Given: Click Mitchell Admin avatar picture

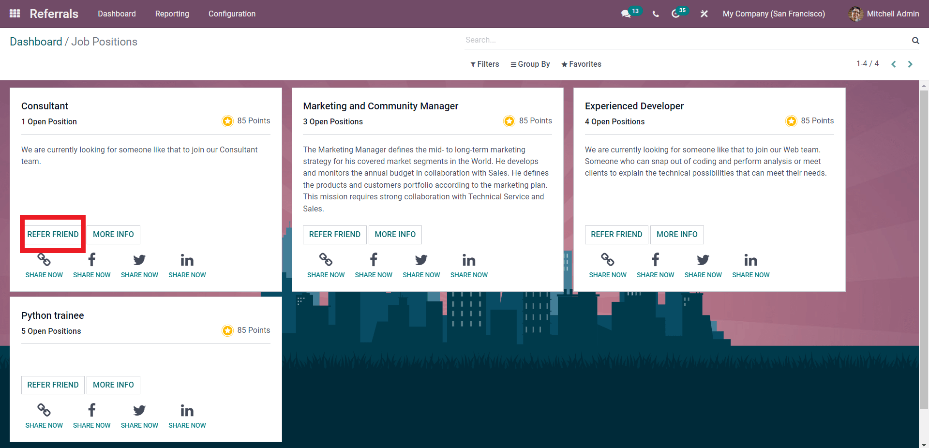Looking at the screenshot, I should coord(855,14).
